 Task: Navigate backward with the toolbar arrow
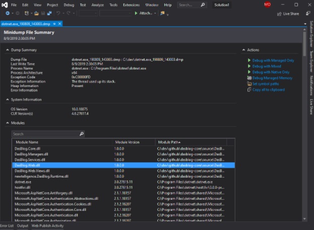click(x=8, y=13)
